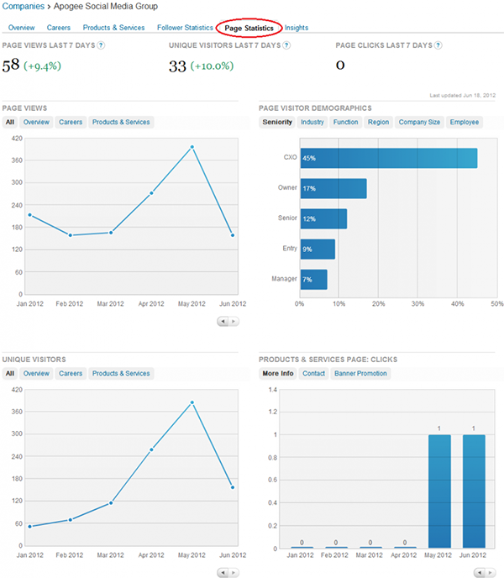Click the May 2012 bar in clicks chart
Screen dimensions: 504x578
click(x=439, y=491)
